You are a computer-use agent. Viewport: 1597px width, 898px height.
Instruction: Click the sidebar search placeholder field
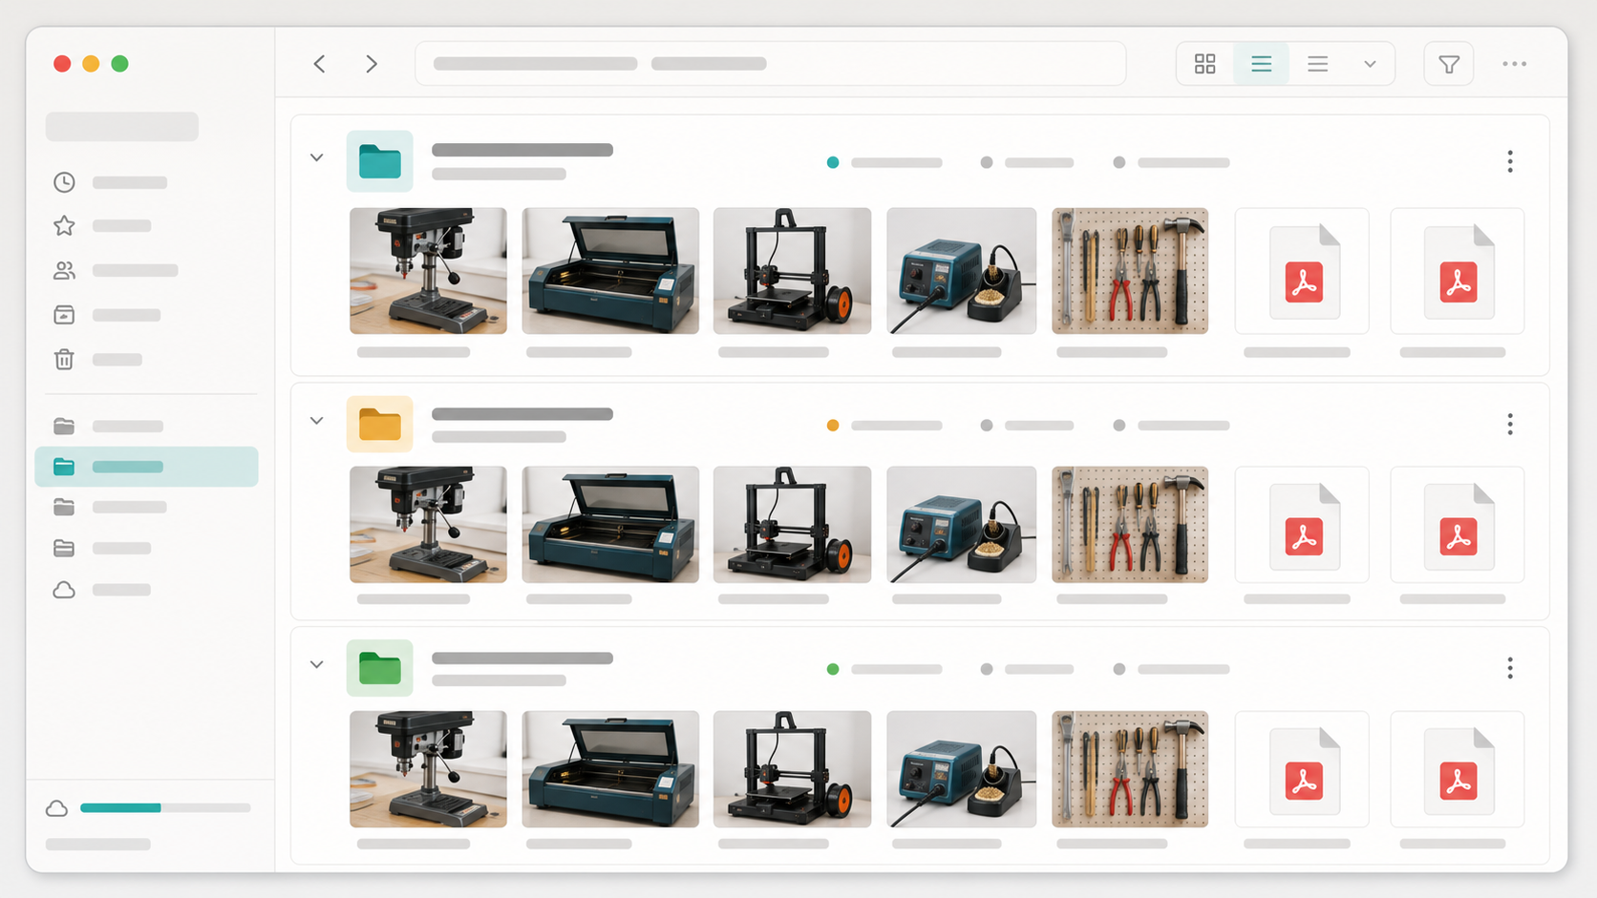tap(122, 127)
